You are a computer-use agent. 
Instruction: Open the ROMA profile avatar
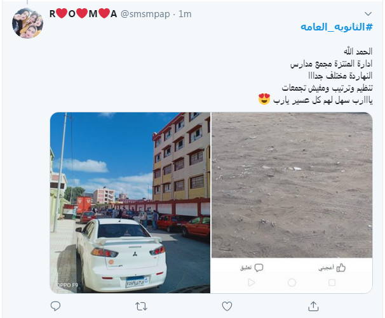pos(27,23)
